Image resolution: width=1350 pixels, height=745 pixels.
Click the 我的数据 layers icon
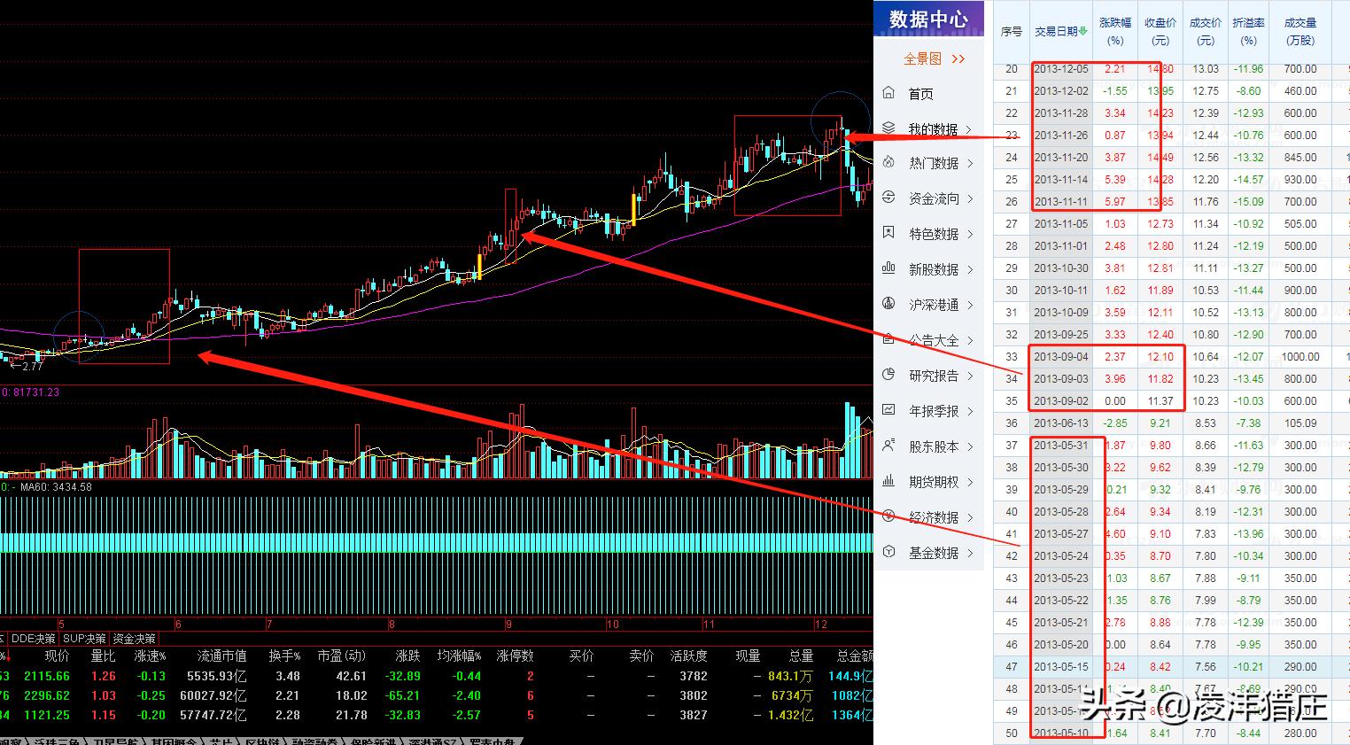(889, 128)
